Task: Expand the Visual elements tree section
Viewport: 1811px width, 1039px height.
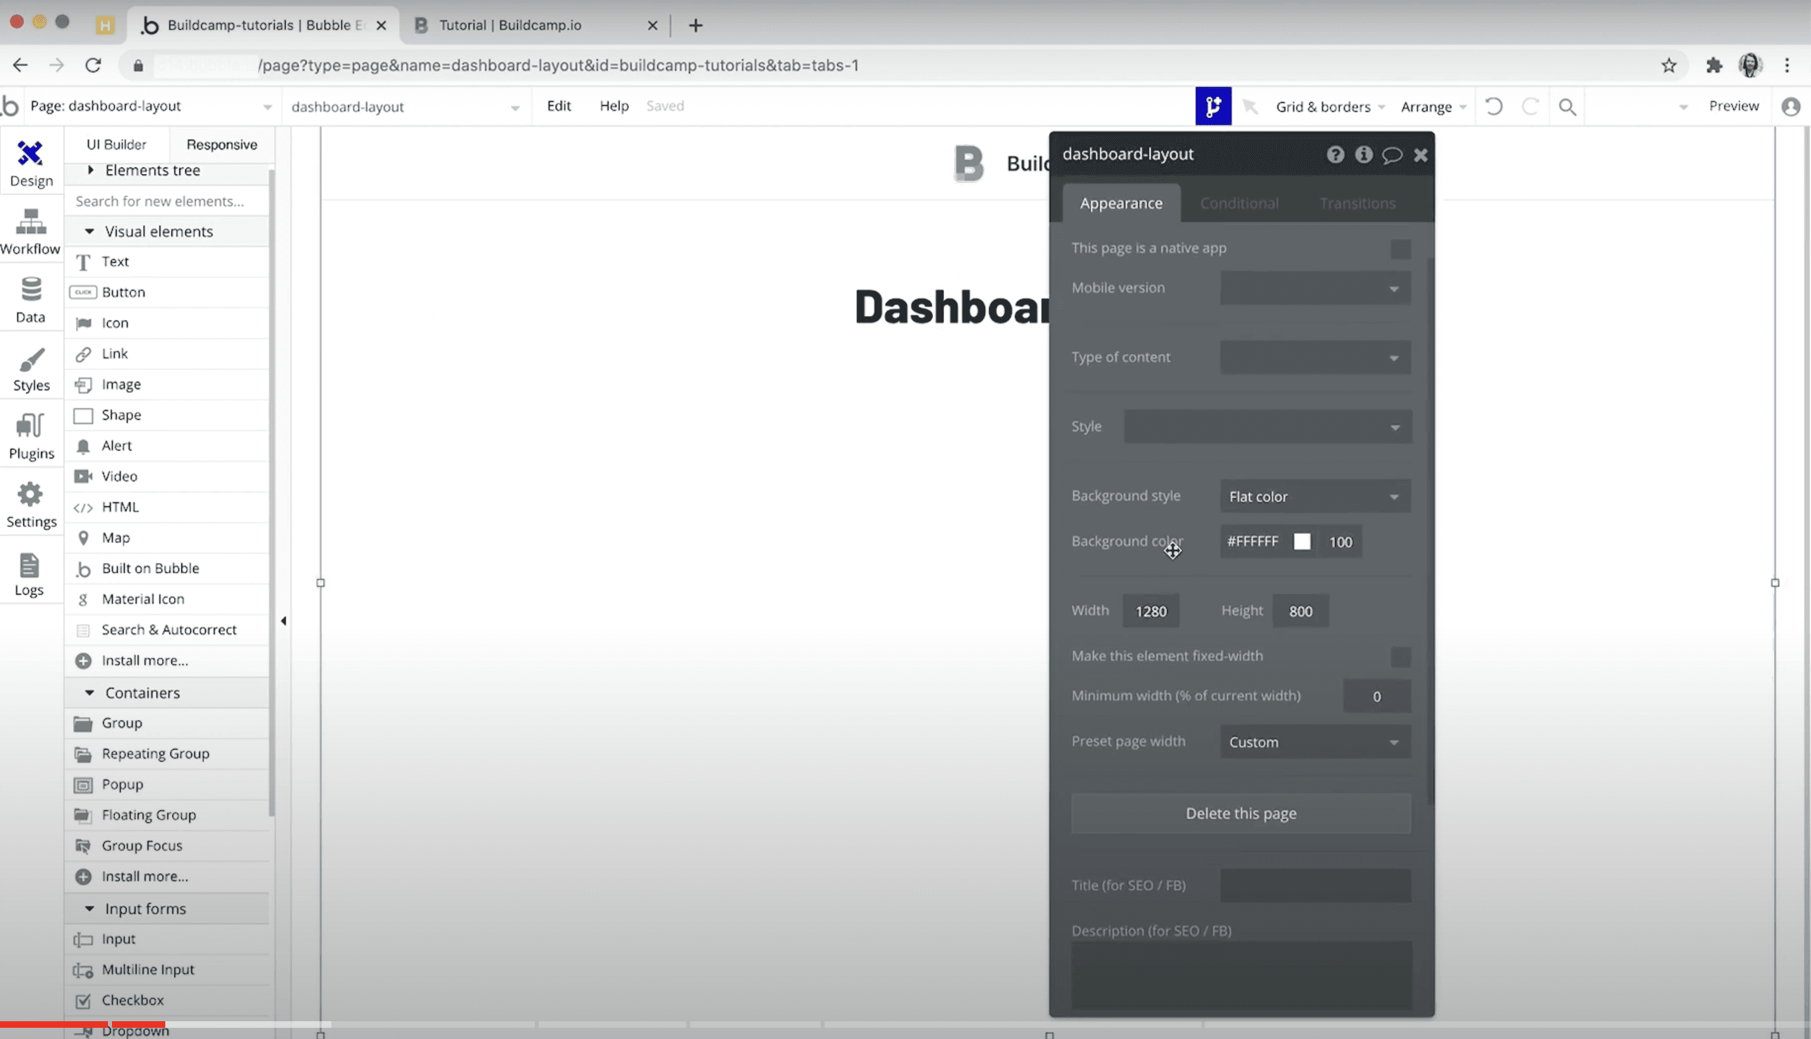Action: coord(90,232)
